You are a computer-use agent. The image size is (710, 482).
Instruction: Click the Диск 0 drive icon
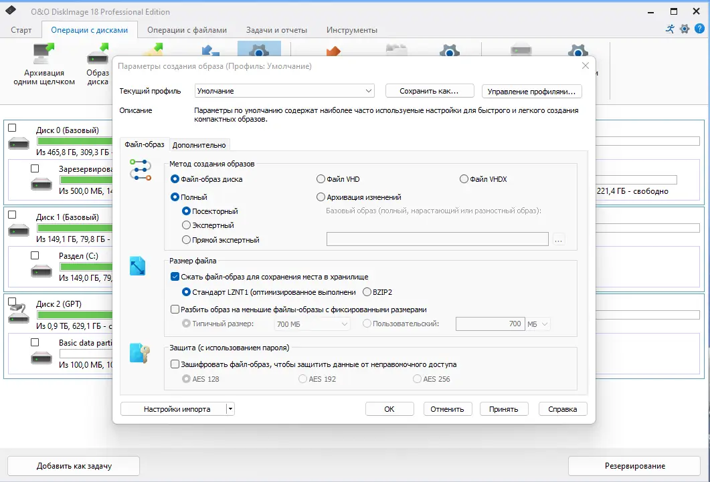(x=19, y=144)
